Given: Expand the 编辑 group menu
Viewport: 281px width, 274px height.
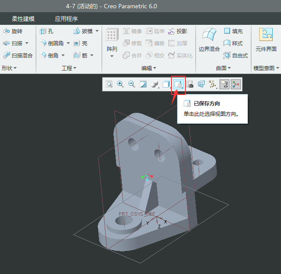Looking at the screenshot, I should click(148, 68).
